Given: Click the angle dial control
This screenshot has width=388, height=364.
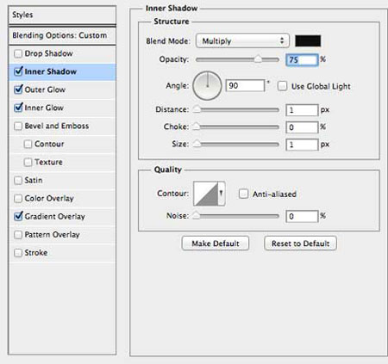Looking at the screenshot, I should pyautogui.click(x=207, y=86).
